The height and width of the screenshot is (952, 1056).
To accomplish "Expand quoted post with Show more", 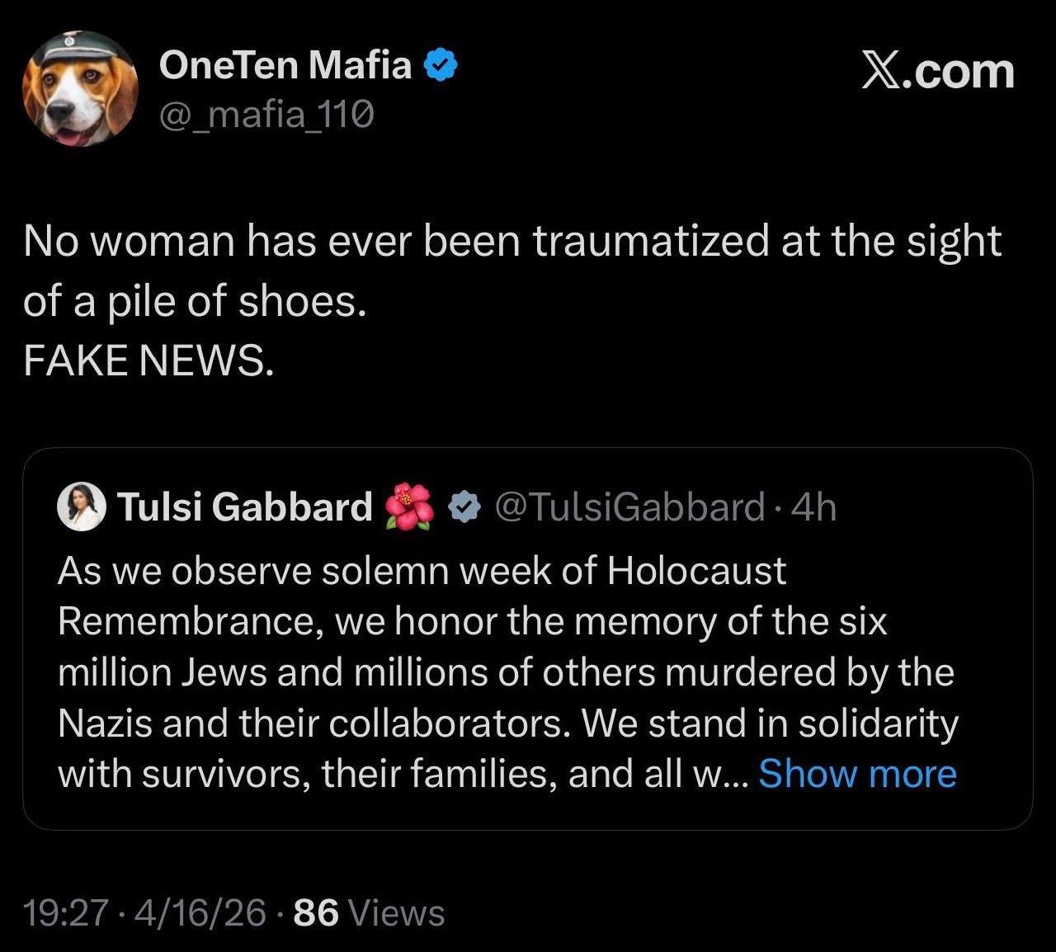I will (x=857, y=774).
